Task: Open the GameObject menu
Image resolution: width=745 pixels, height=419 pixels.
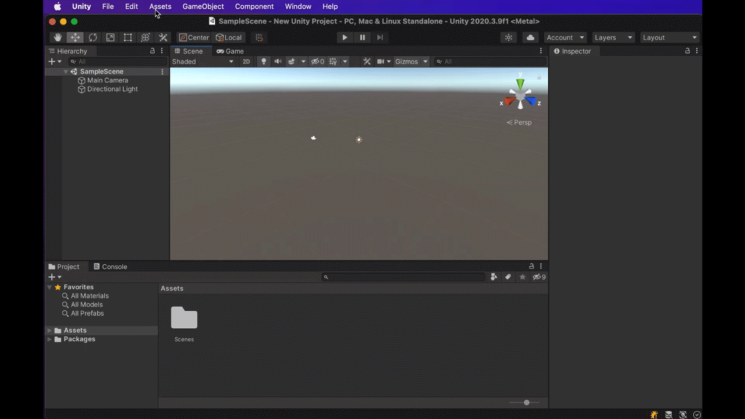Action: pyautogui.click(x=203, y=6)
